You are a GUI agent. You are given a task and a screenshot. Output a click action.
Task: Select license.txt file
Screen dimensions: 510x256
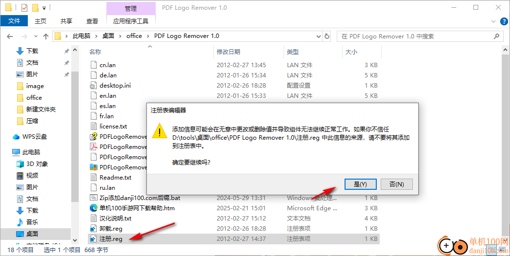click(113, 126)
